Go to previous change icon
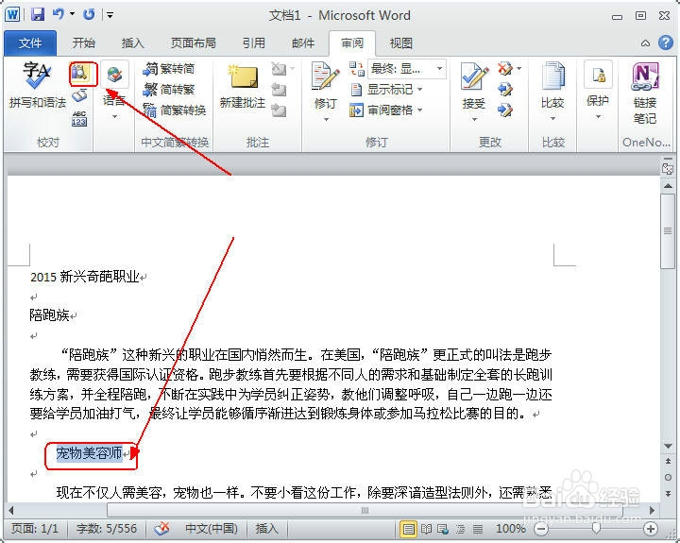Image resolution: width=680 pixels, height=543 pixels. [x=504, y=90]
